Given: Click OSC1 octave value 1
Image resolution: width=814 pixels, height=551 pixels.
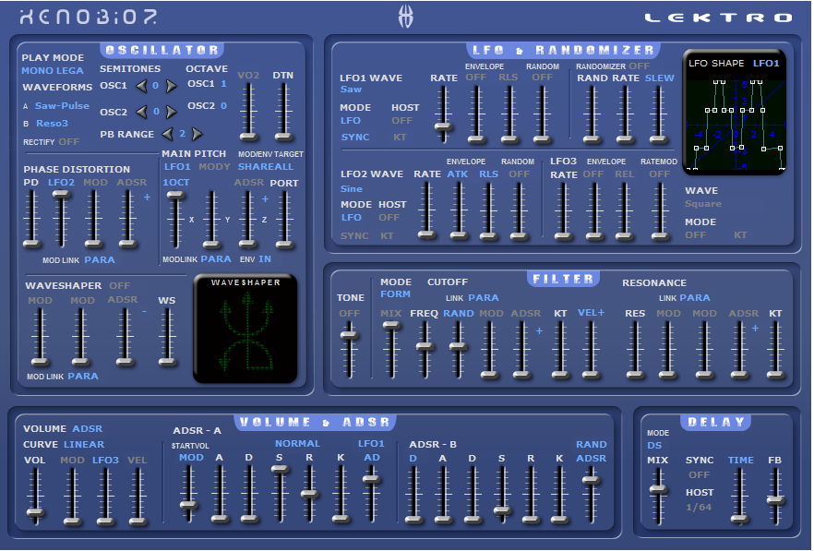Looking at the screenshot, I should [223, 84].
